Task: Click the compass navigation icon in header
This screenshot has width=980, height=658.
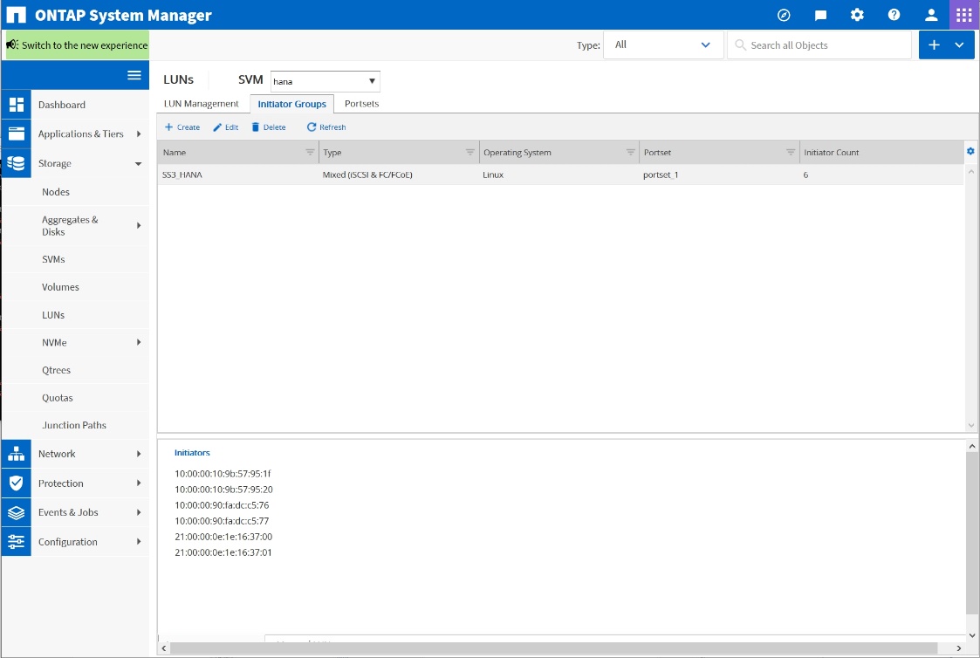Action: click(x=784, y=15)
